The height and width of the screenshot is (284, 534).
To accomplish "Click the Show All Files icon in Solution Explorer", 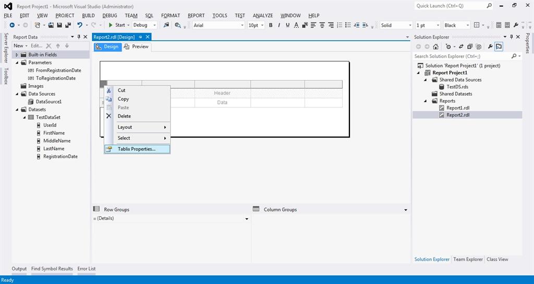I will 479,46.
